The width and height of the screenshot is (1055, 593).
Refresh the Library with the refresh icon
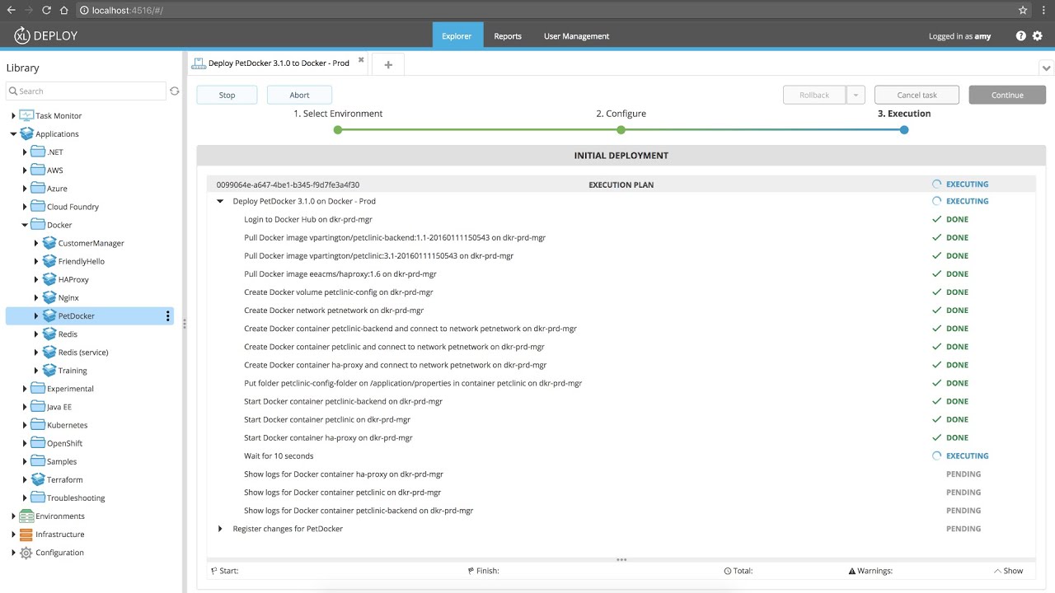coord(174,91)
